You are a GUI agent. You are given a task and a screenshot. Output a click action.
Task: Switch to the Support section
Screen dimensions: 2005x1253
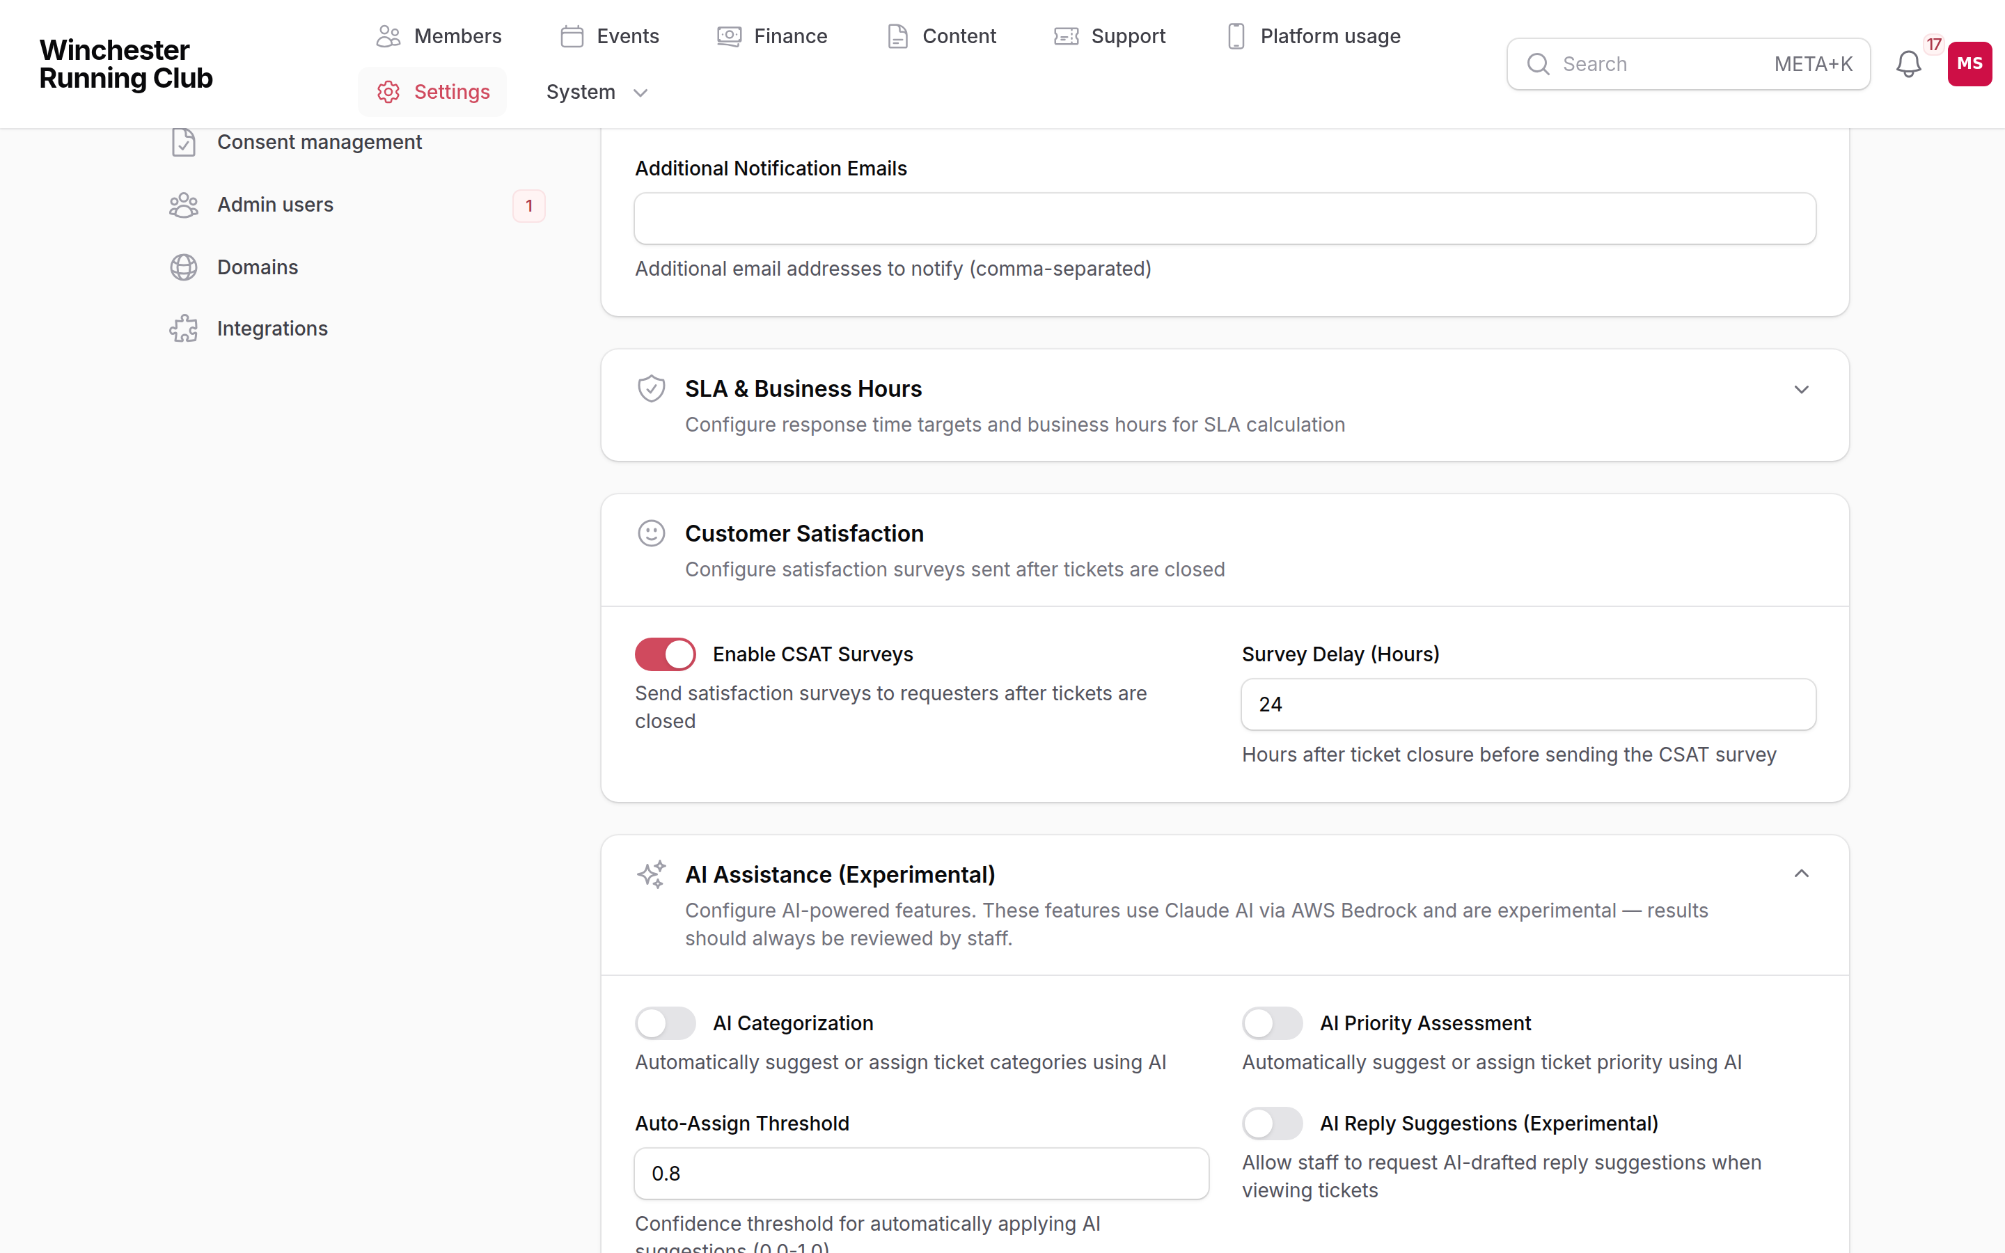tap(1110, 36)
